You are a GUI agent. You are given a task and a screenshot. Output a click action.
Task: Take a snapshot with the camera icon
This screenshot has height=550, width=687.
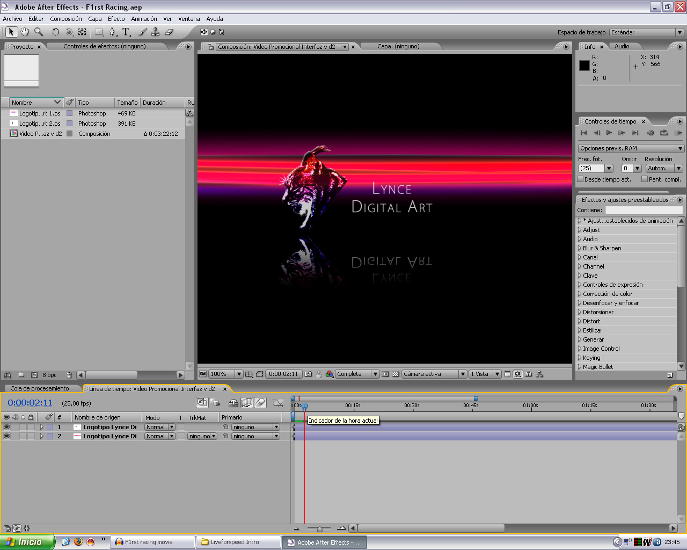coord(309,374)
